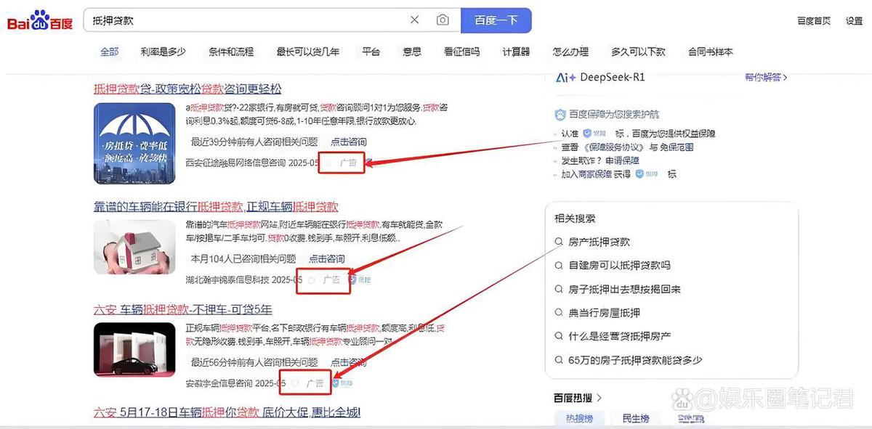Select the 全部 results tab

[109, 52]
